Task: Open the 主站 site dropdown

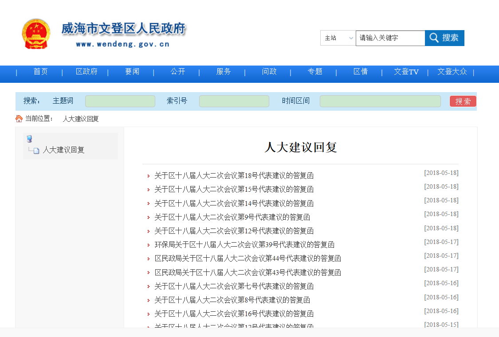Action: pos(338,38)
